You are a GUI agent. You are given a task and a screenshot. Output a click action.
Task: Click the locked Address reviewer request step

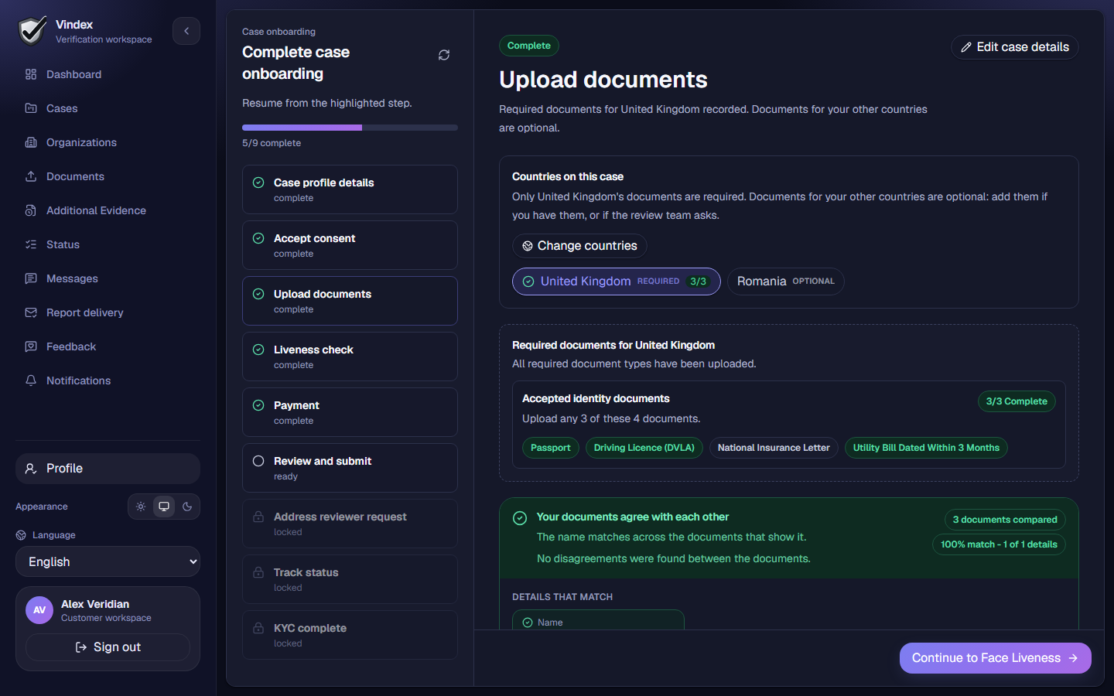pyautogui.click(x=350, y=524)
